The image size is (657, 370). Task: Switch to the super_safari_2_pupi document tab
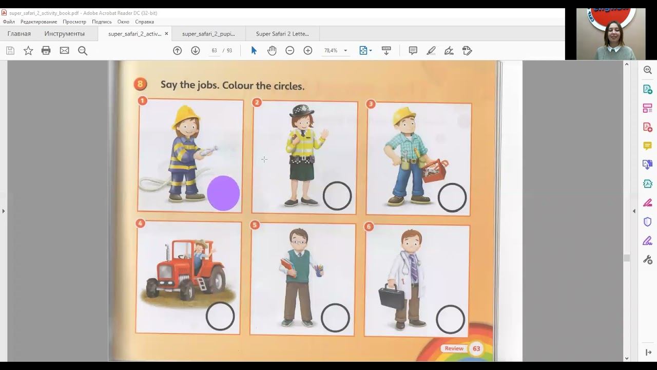pyautogui.click(x=208, y=34)
